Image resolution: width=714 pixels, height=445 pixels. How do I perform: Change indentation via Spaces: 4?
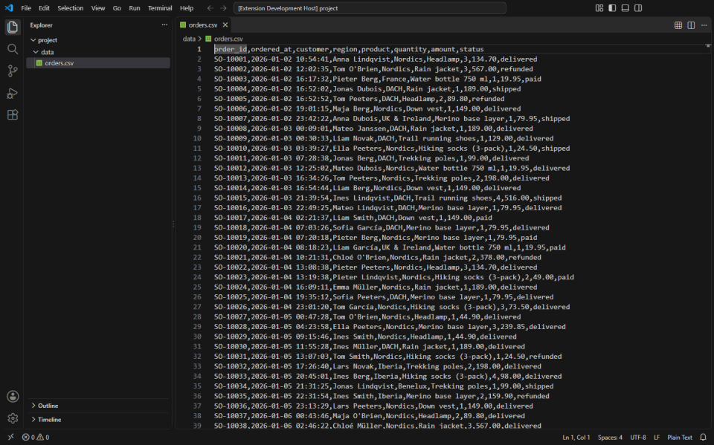(x=610, y=438)
